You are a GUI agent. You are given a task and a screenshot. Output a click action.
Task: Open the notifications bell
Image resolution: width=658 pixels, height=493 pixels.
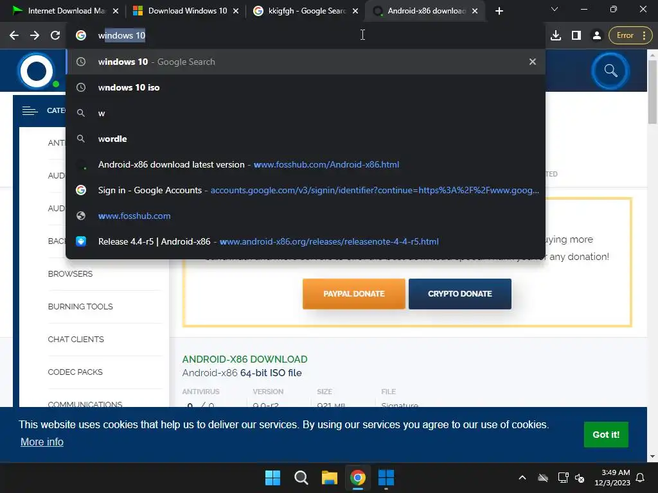[641, 478]
